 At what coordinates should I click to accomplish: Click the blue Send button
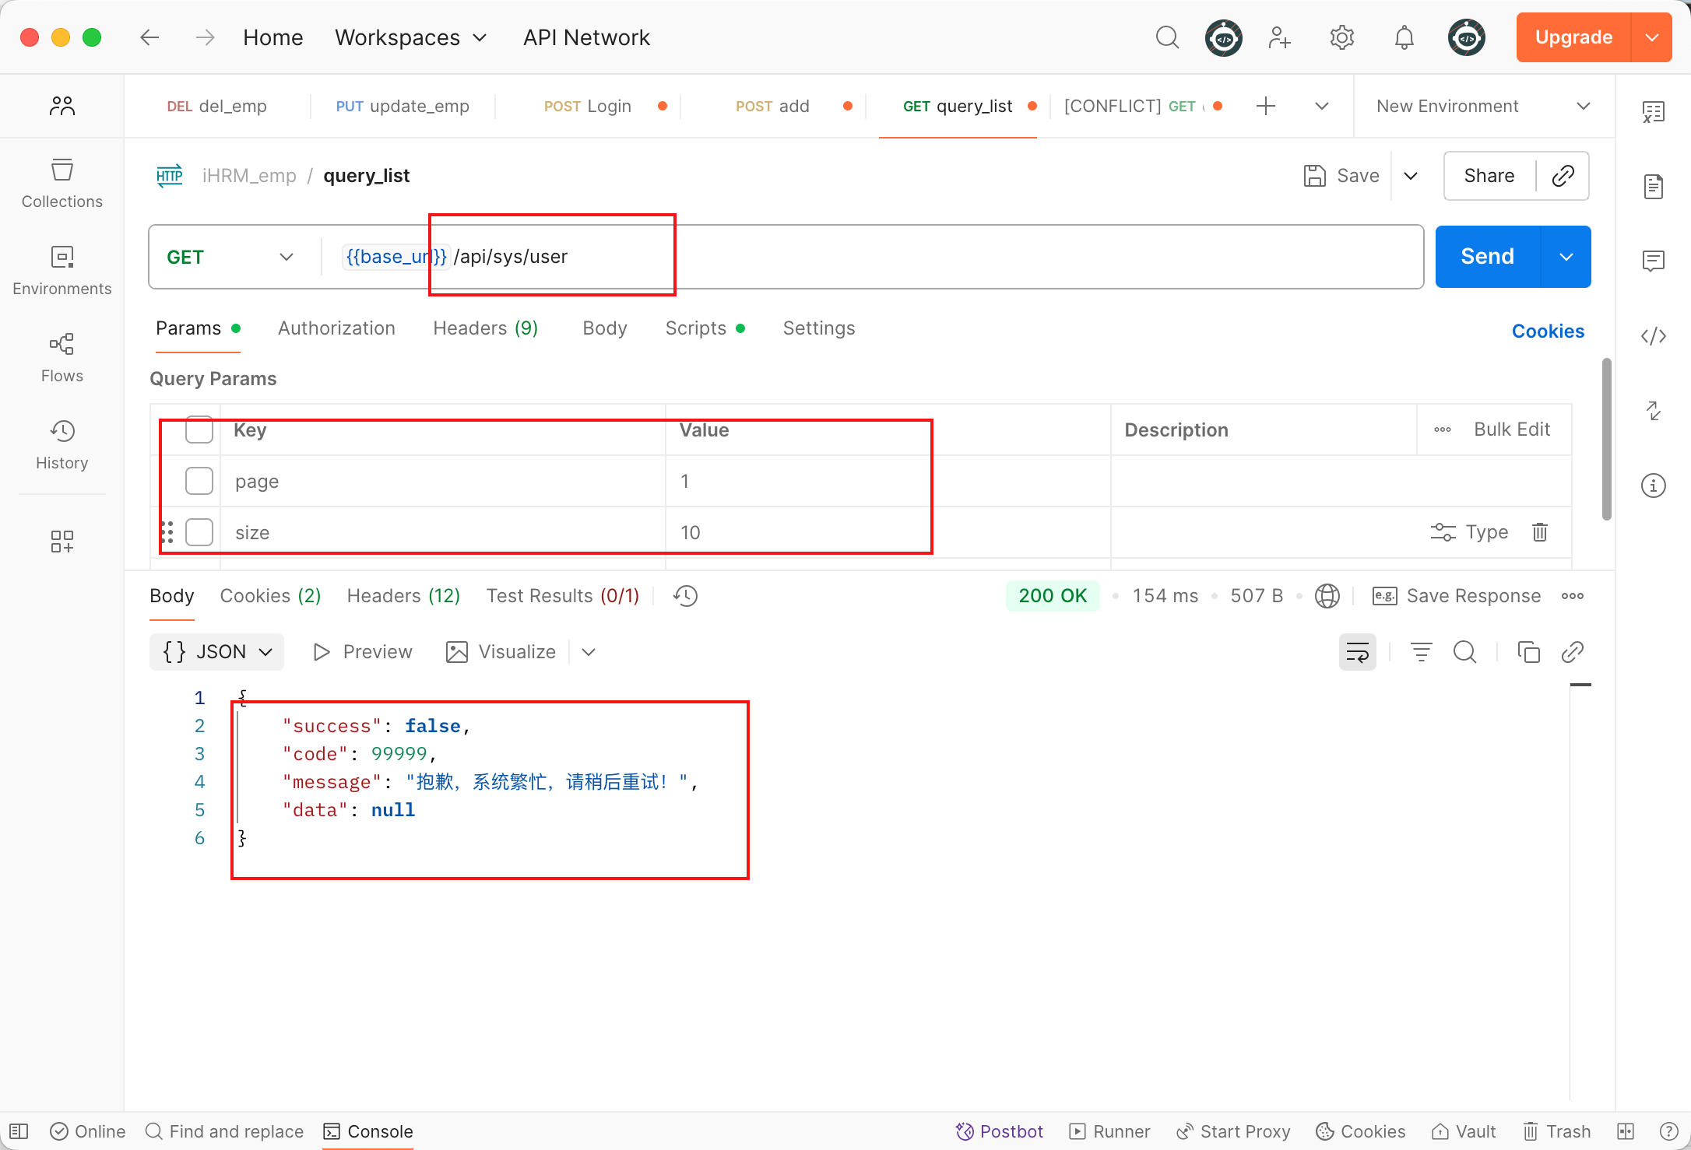pos(1487,257)
